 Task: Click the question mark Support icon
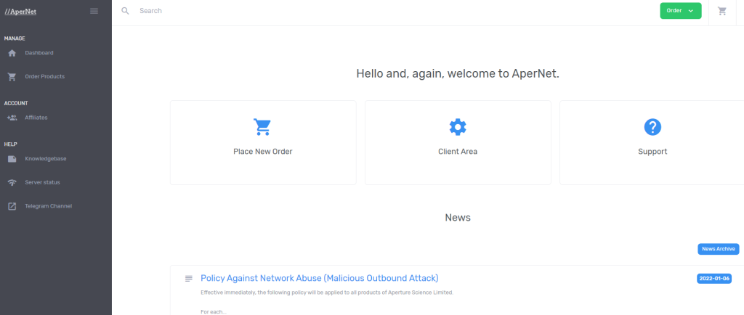tap(652, 127)
